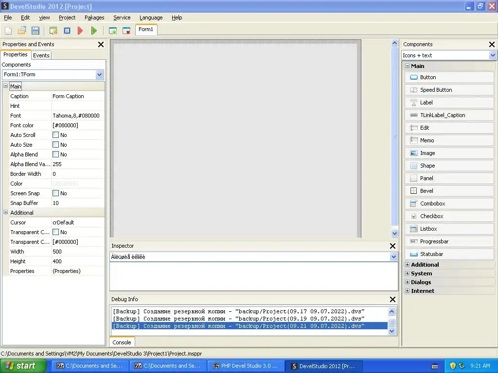Select the Progressbar component
The width and height of the screenshot is (498, 373).
[x=449, y=241]
